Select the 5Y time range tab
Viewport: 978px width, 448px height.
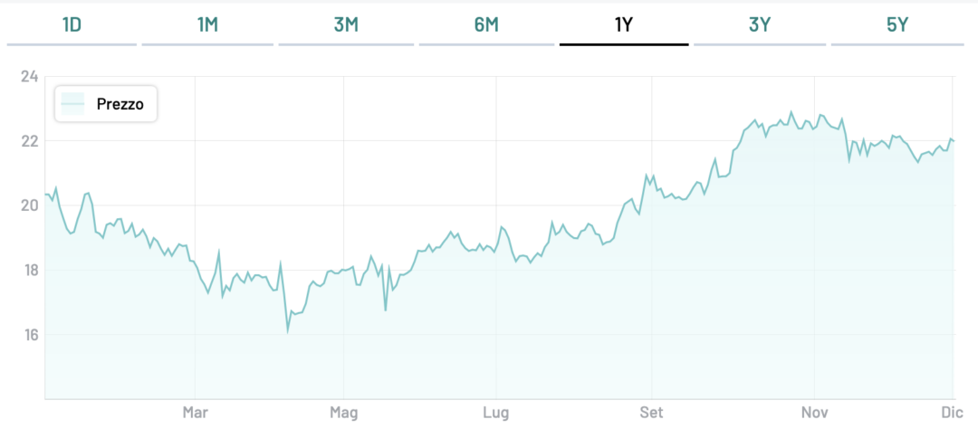point(897,24)
